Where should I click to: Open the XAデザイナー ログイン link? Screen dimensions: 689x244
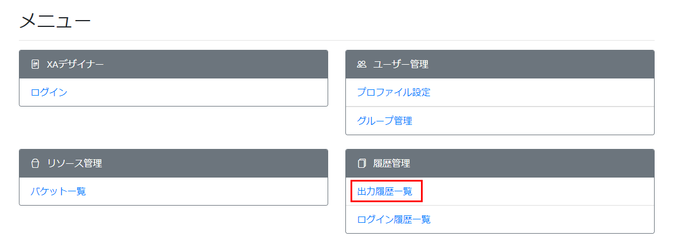49,92
